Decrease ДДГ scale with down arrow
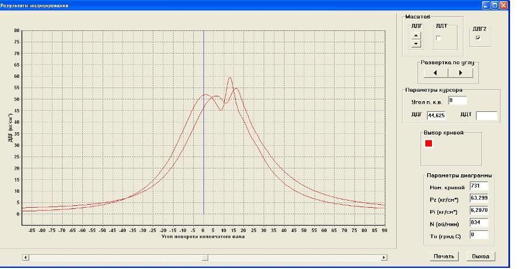Screen dimensions: 519x269 click(417, 43)
